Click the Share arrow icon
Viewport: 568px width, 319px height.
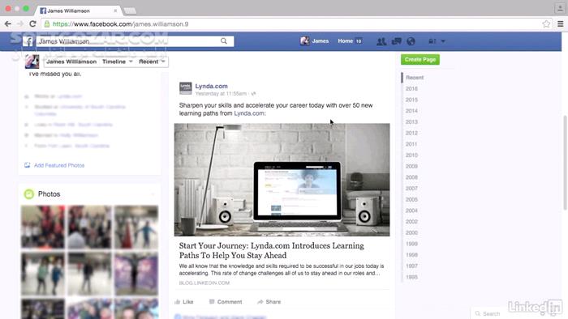260,302
